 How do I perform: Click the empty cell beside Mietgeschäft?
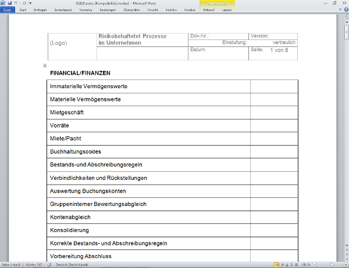274,113
